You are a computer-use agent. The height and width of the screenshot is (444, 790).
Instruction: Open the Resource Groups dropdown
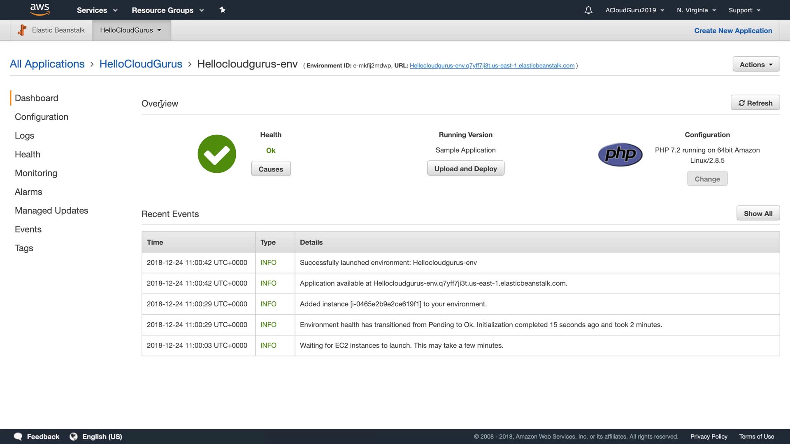point(167,10)
